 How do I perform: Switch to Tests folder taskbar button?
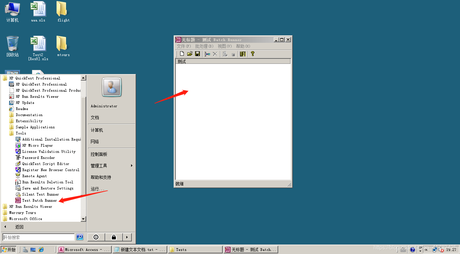click(x=195, y=250)
